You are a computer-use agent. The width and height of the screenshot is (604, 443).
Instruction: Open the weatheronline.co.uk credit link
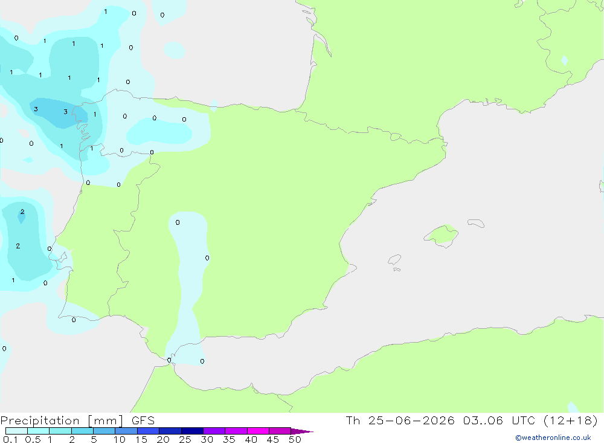553,438
